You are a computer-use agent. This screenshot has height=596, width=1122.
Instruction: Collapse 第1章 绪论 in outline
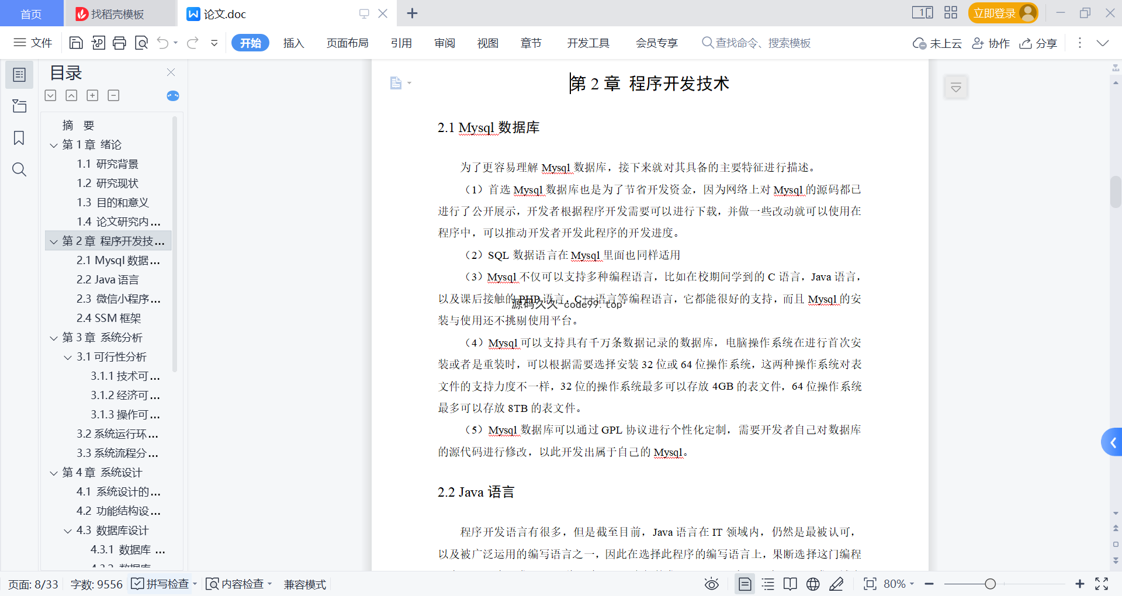click(x=54, y=145)
